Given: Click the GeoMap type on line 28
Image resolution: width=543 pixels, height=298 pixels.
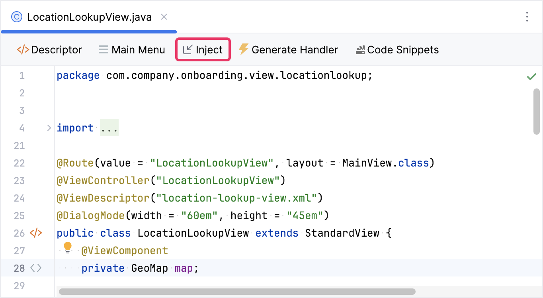Looking at the screenshot, I should tap(150, 268).
